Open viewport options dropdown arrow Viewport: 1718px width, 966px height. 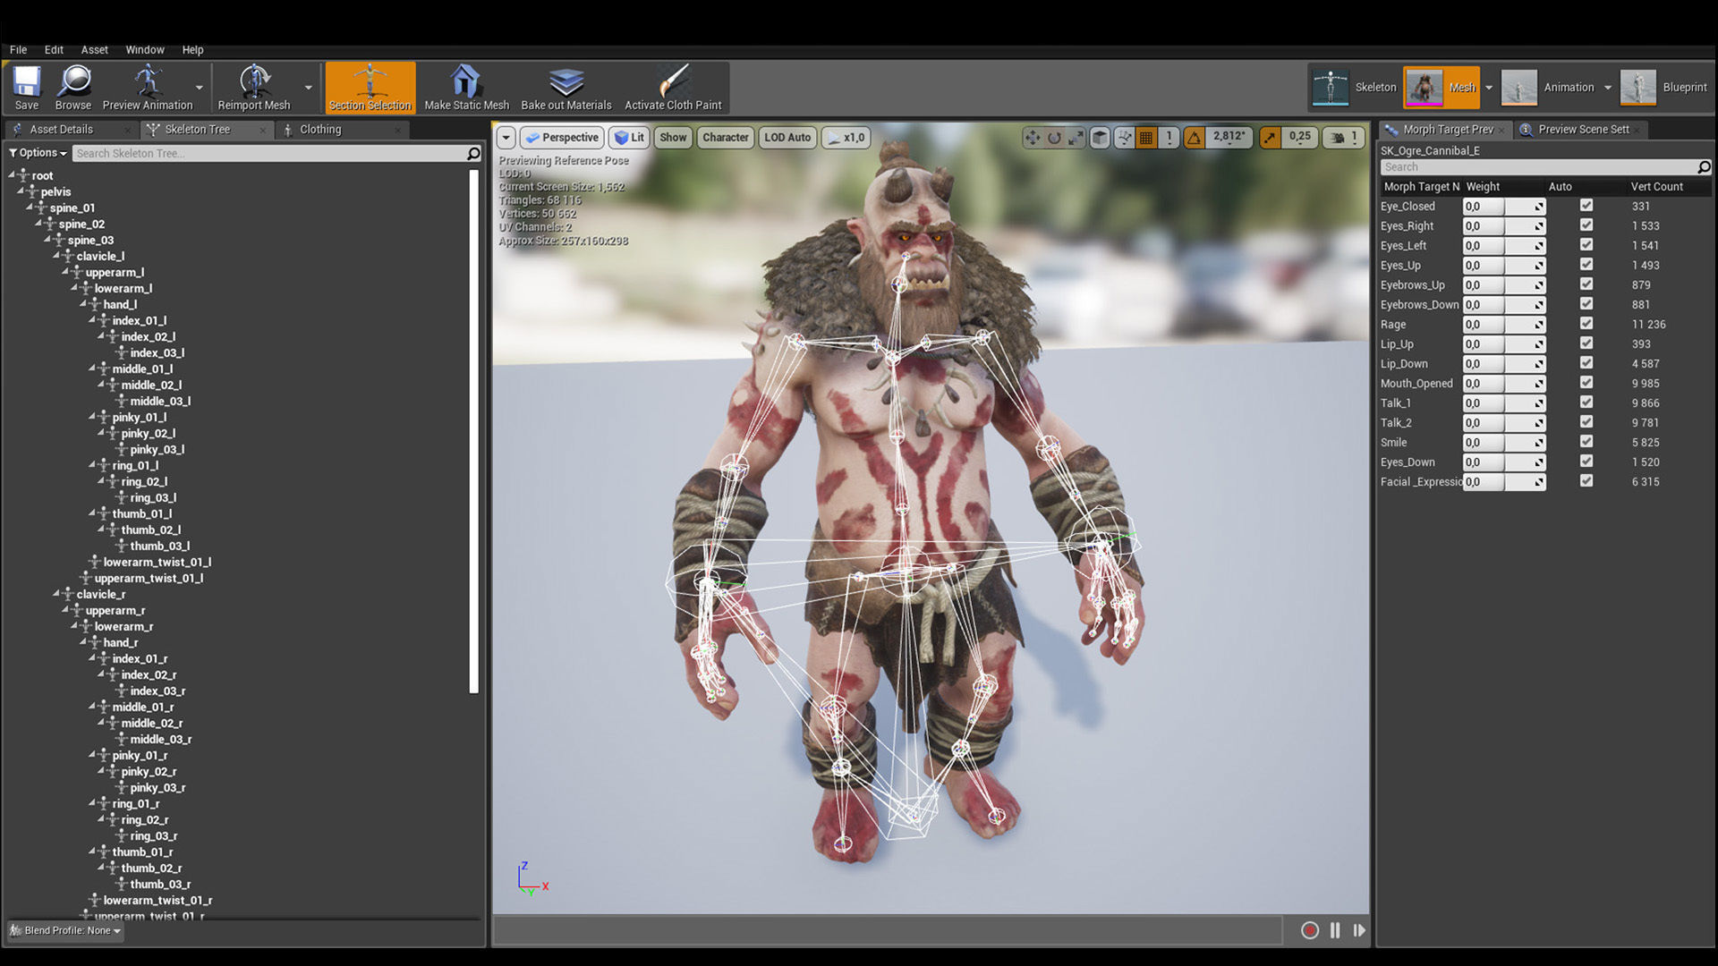point(506,137)
